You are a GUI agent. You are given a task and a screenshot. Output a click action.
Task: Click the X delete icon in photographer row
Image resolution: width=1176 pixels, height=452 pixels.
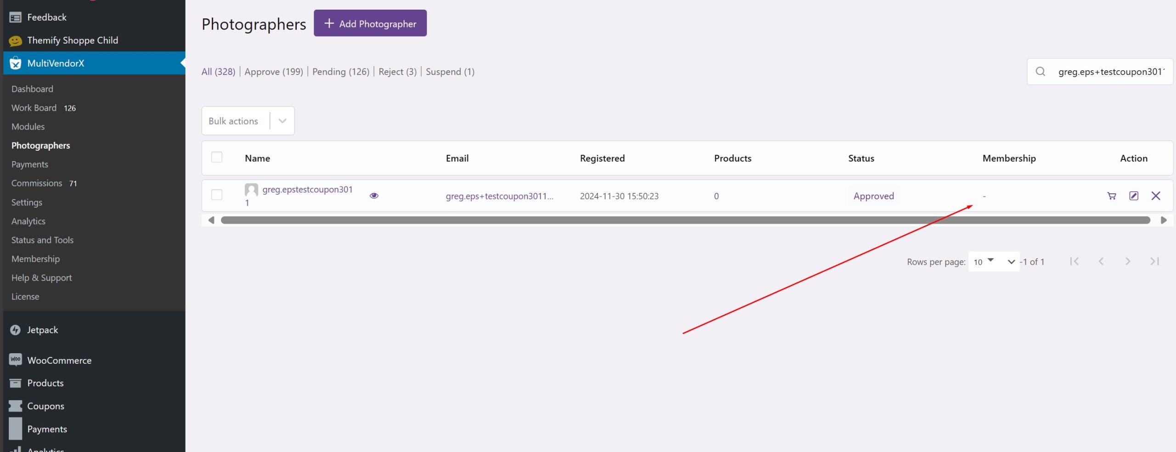(1155, 196)
